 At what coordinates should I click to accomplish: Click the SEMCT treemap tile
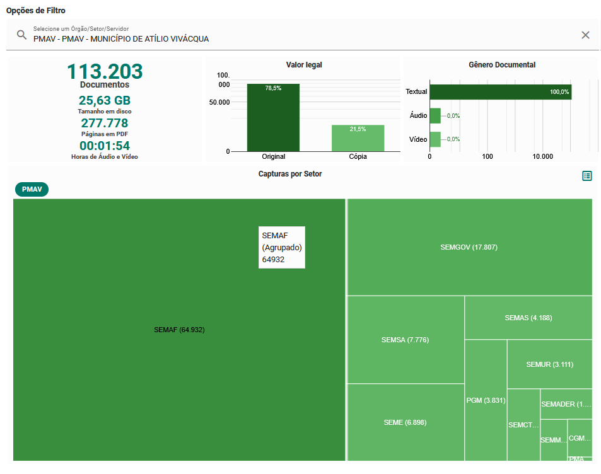(523, 425)
